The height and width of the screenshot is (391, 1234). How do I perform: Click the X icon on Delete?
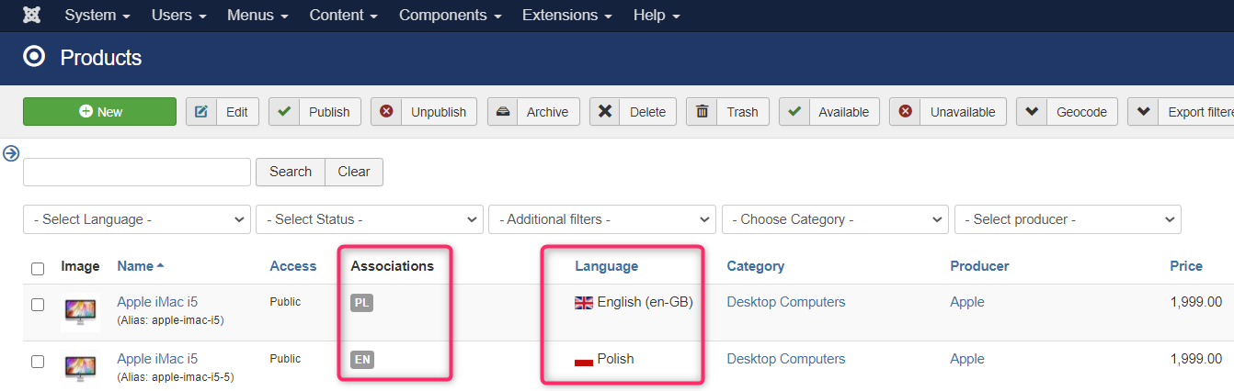(604, 112)
